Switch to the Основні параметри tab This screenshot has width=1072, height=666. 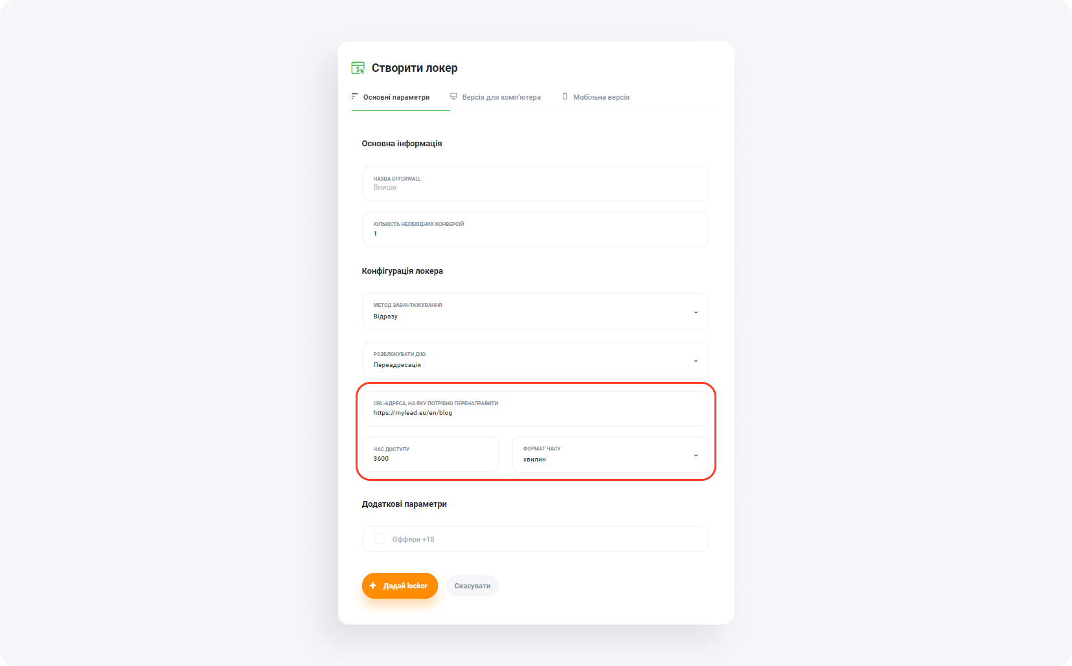[396, 97]
